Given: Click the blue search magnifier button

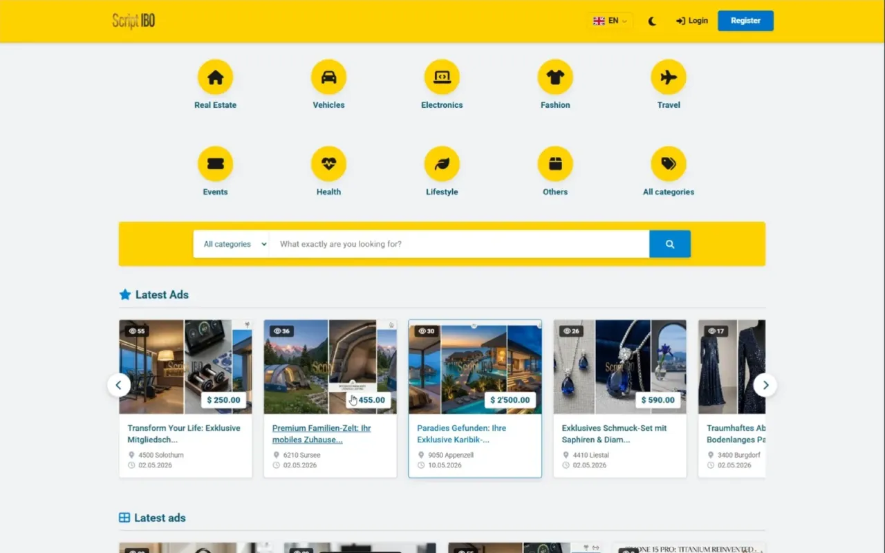Looking at the screenshot, I should click(x=670, y=244).
